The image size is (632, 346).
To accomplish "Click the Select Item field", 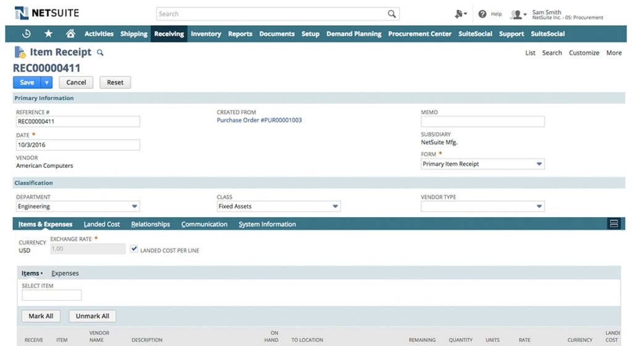I will tap(52, 295).
